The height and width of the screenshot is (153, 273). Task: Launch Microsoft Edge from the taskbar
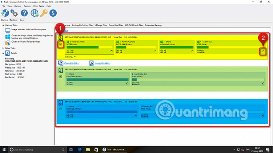pyautogui.click(x=79, y=150)
